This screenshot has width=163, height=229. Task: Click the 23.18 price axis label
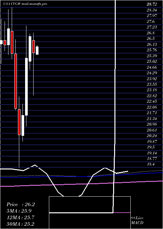152,90
